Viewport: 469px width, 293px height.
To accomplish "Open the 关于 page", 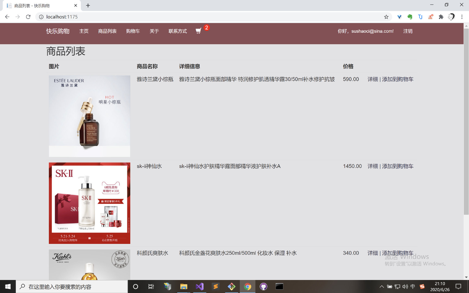I will click(154, 31).
